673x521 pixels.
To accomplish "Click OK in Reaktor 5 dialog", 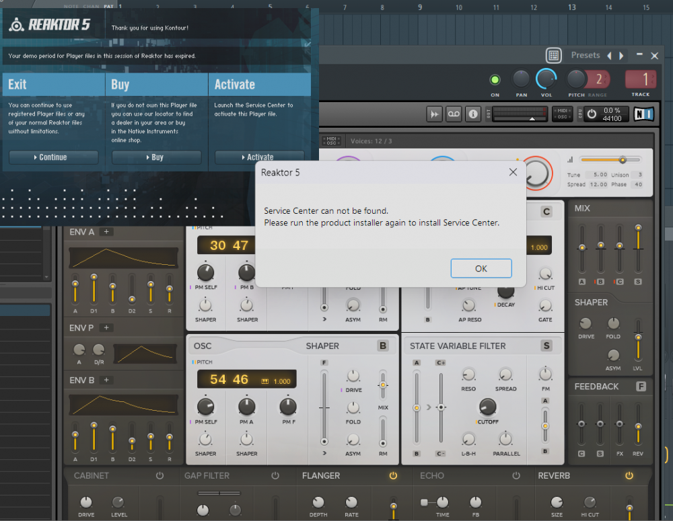I will pos(481,268).
